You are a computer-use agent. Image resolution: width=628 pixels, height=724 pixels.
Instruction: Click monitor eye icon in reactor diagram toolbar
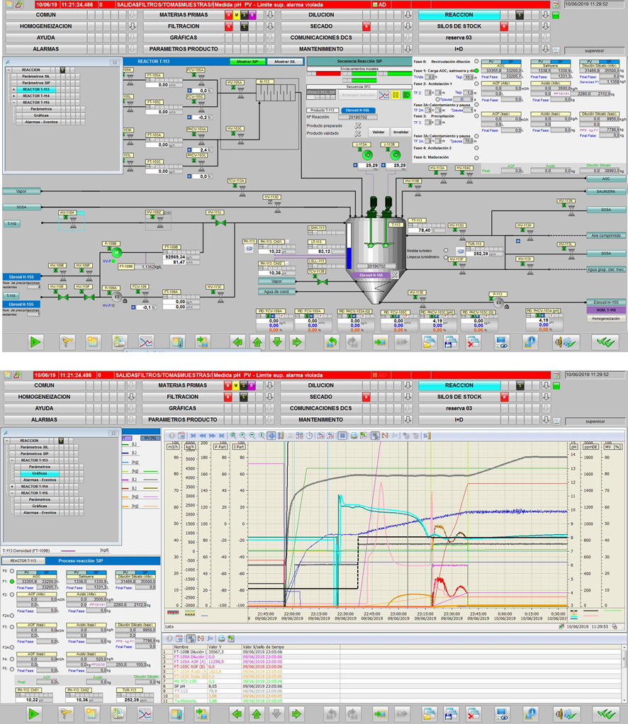tap(502, 342)
